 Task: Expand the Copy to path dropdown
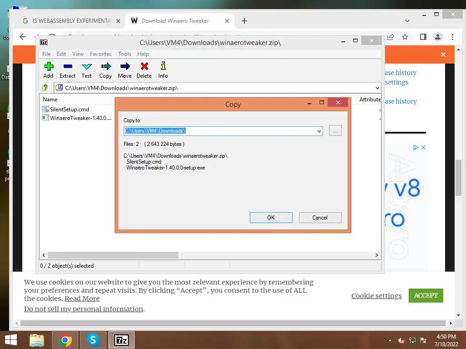pos(319,131)
